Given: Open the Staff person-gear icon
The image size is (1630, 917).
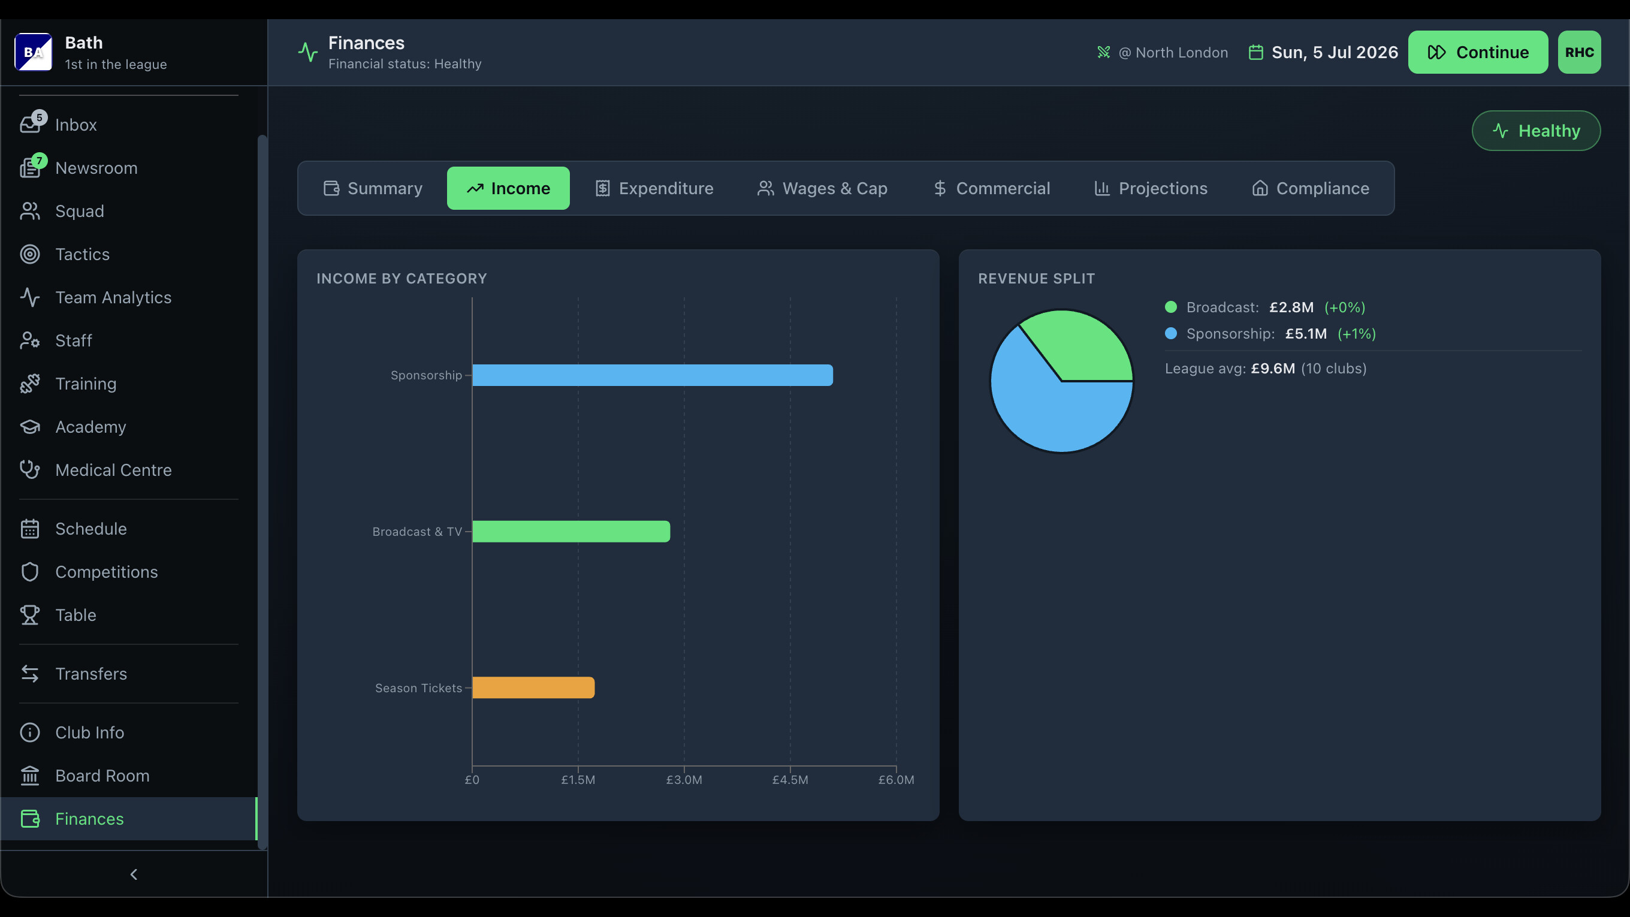Looking at the screenshot, I should pos(30,340).
